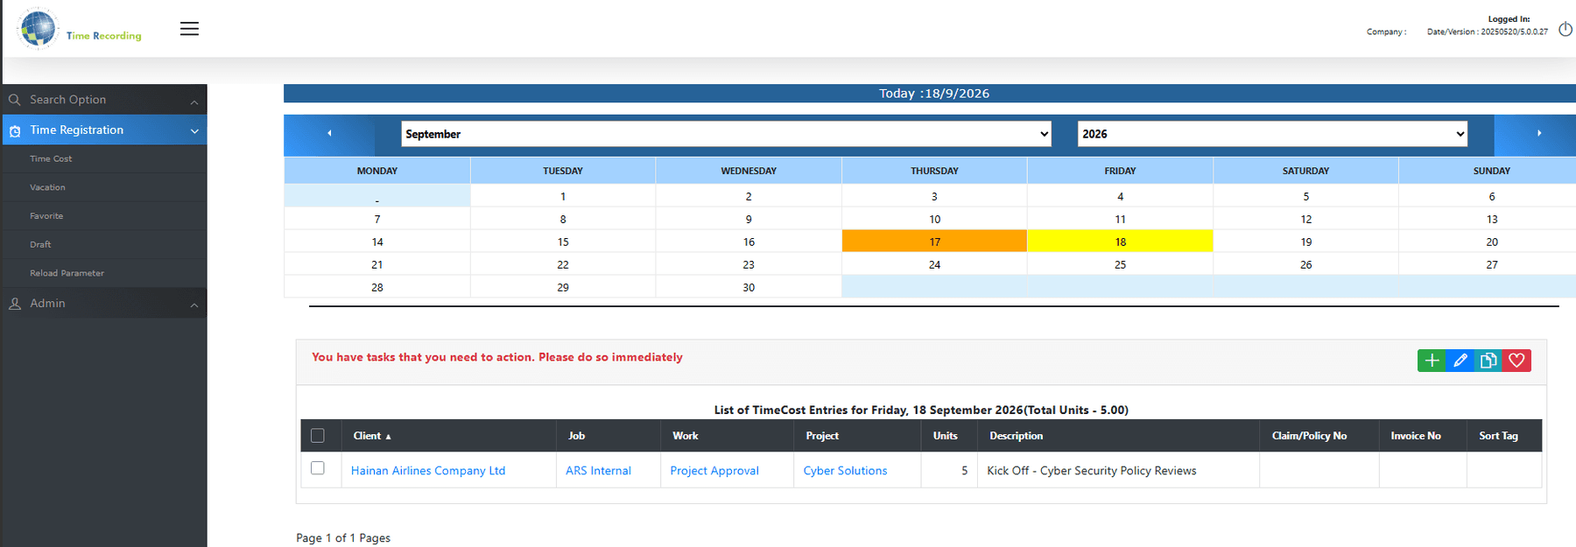Select yellow highlighted day 18

tap(1120, 242)
